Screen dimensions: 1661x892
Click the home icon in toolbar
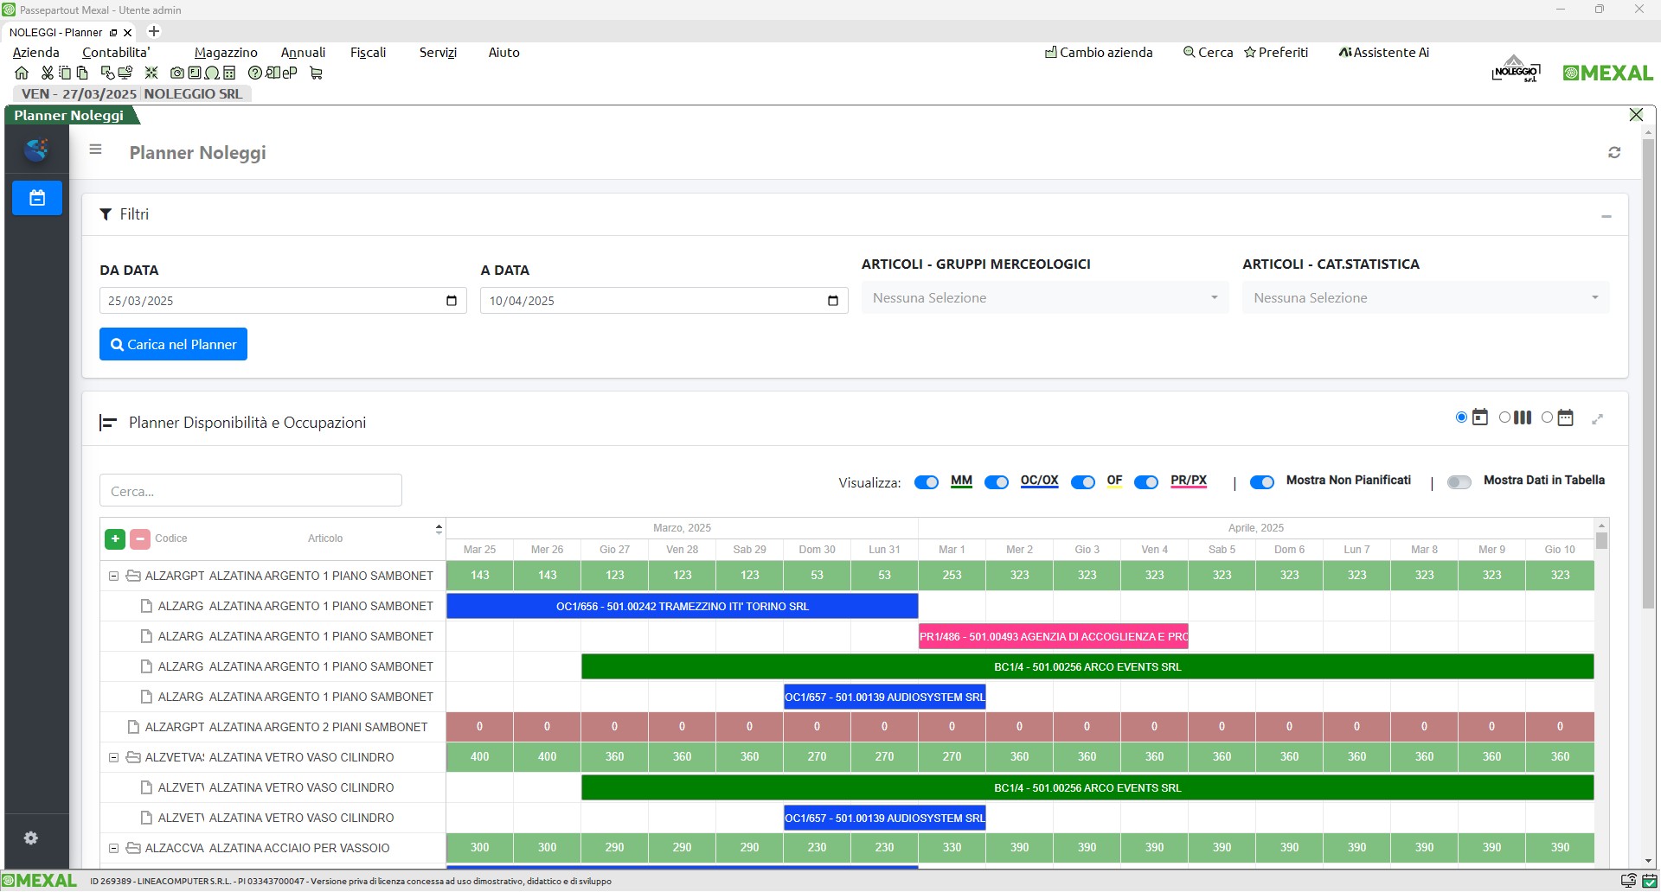tap(22, 73)
